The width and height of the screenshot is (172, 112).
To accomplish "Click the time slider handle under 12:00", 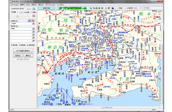I will coord(17,17).
